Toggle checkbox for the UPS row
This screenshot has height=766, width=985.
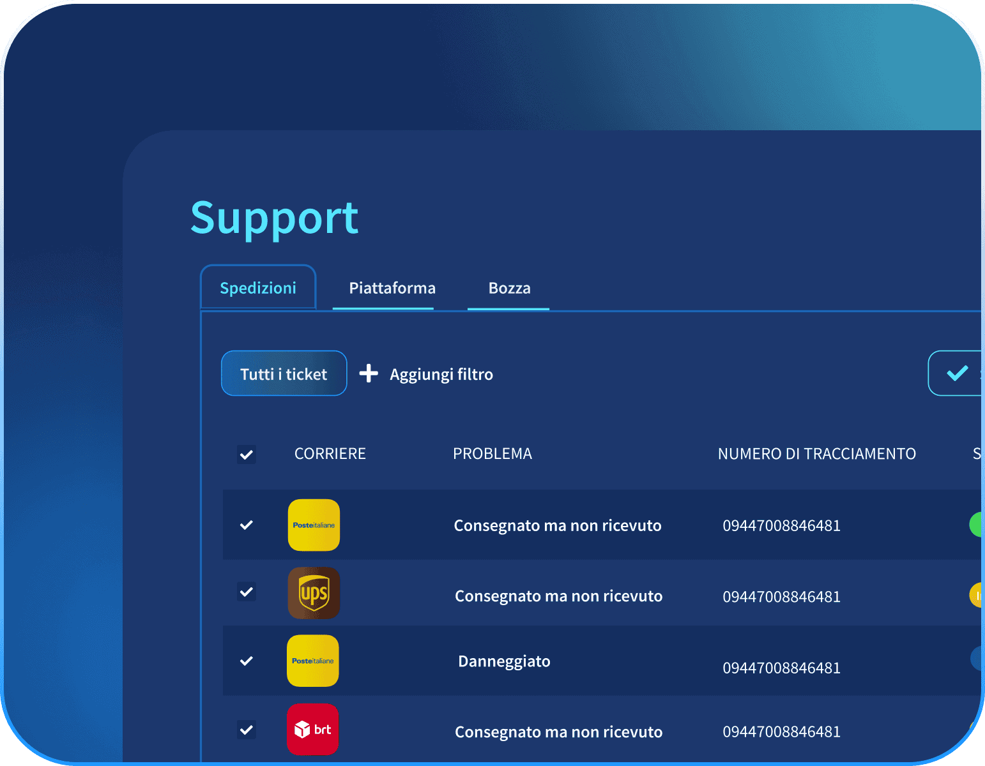point(247,592)
